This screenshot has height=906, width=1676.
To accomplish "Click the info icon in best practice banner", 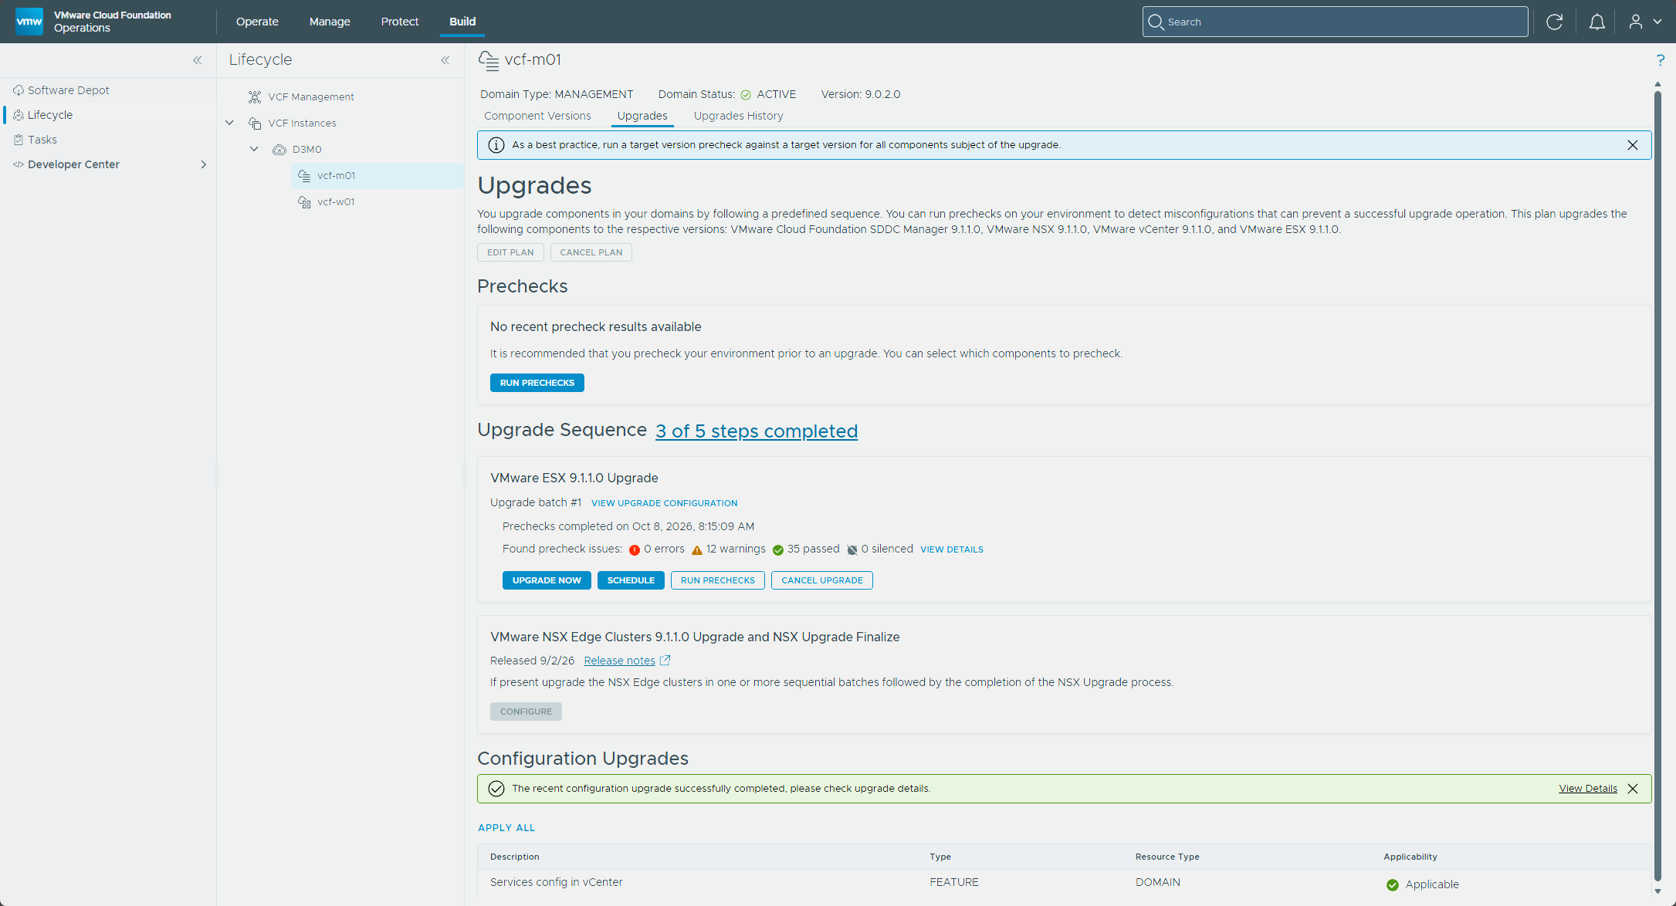I will (496, 145).
